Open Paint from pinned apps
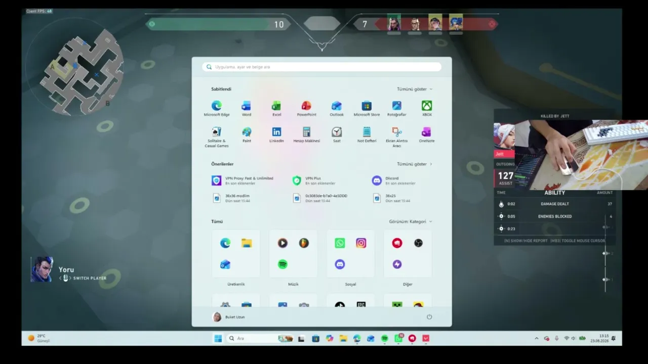 tap(247, 135)
